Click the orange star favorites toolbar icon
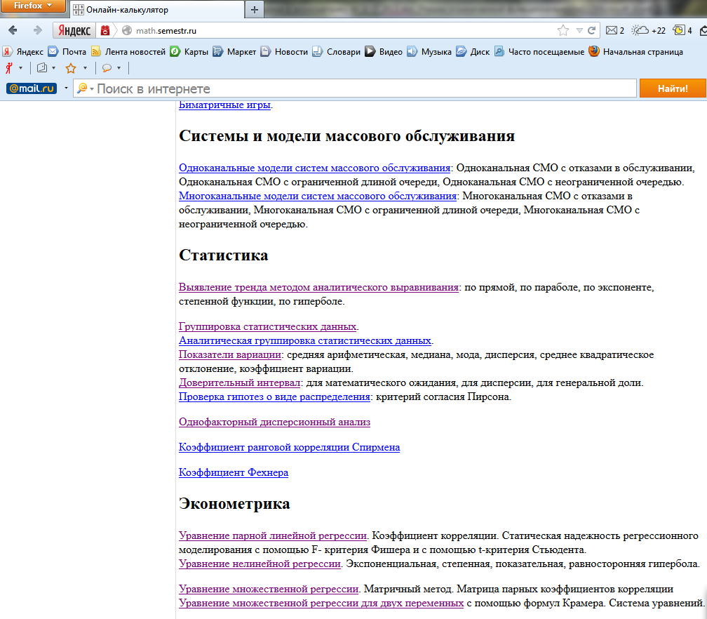This screenshot has width=707, height=619. [x=71, y=68]
